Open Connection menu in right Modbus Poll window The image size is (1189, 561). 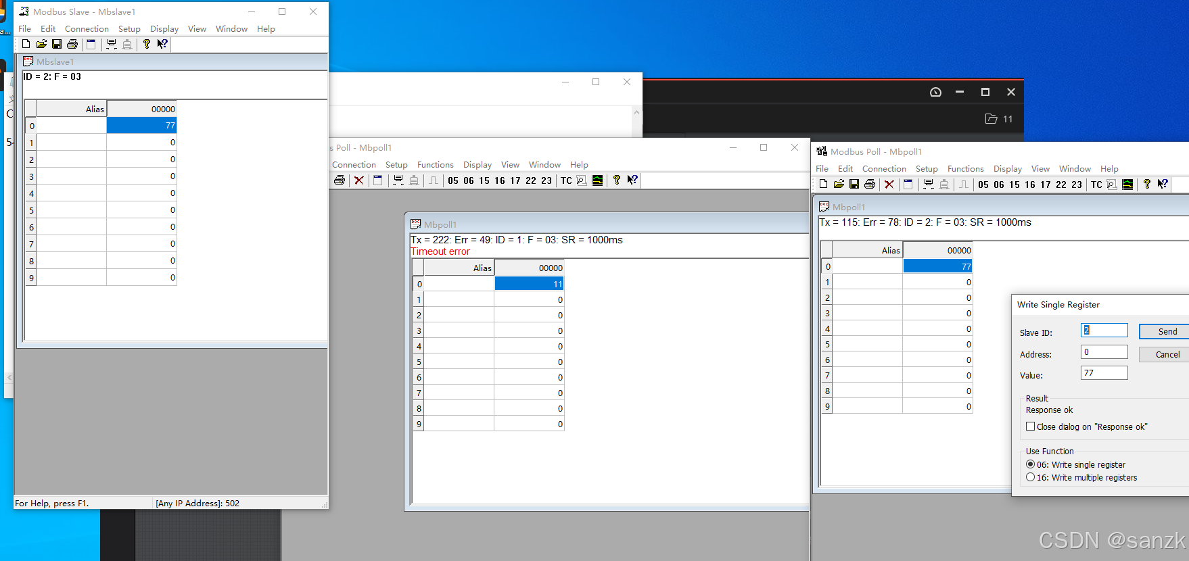click(884, 169)
